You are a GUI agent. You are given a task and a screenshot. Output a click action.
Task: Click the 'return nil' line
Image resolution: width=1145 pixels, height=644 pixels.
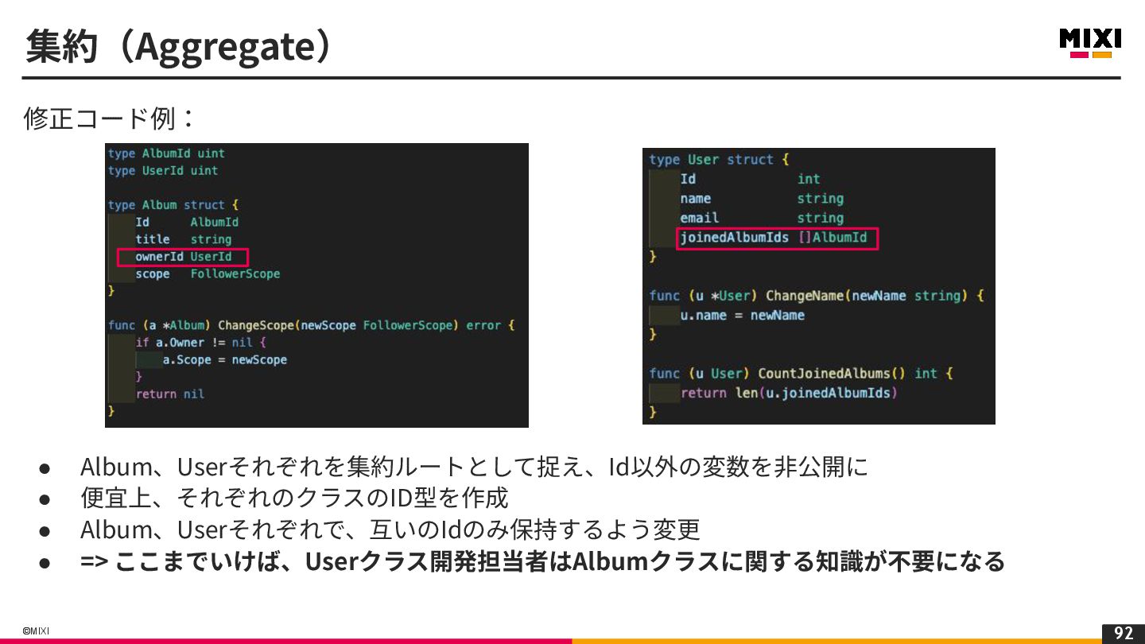169,394
